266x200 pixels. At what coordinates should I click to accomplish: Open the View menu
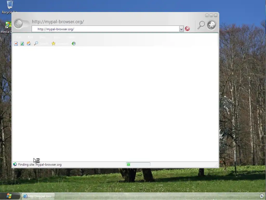coord(42,37)
